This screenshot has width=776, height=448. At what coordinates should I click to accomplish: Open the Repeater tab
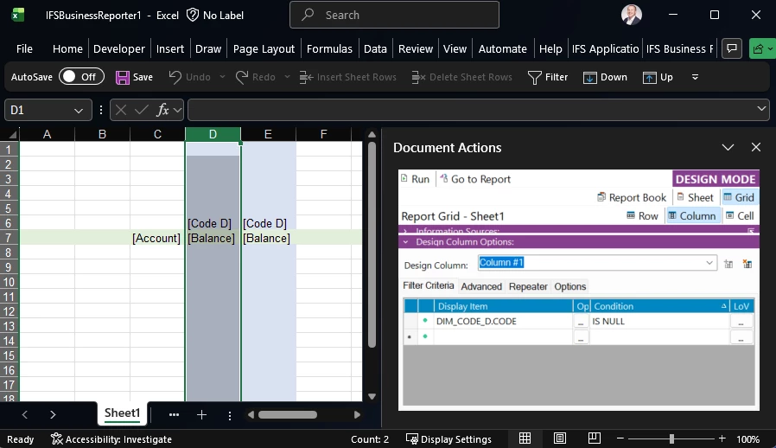click(x=528, y=286)
